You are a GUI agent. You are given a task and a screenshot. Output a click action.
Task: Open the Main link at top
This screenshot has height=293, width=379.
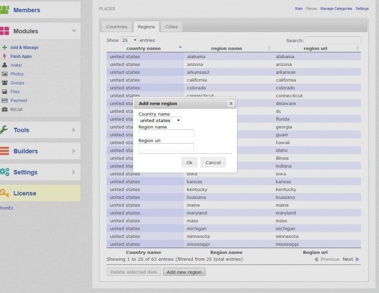coord(299,9)
